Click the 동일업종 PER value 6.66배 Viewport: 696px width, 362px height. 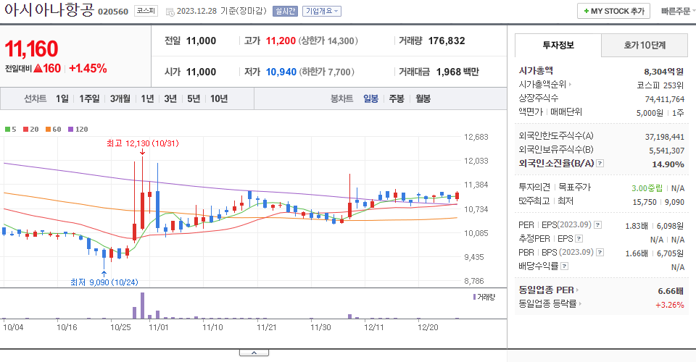[x=671, y=291]
